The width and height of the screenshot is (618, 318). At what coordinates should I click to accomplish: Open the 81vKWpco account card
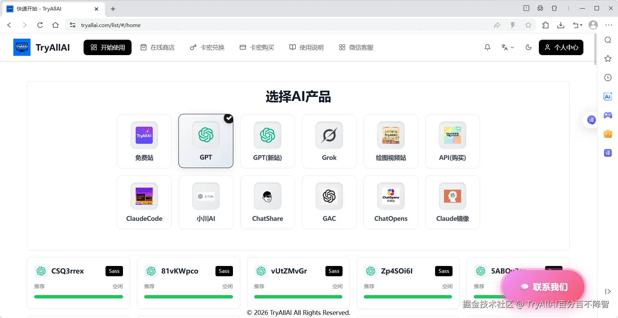[x=188, y=283]
